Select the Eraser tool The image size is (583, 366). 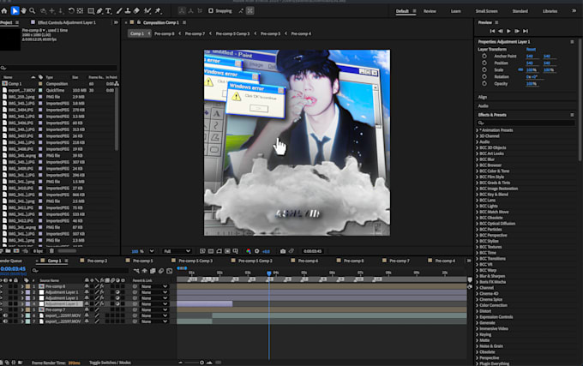136,11
